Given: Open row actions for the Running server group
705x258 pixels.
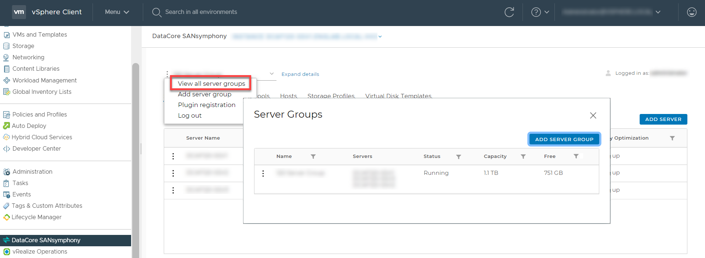Looking at the screenshot, I should [x=263, y=173].
